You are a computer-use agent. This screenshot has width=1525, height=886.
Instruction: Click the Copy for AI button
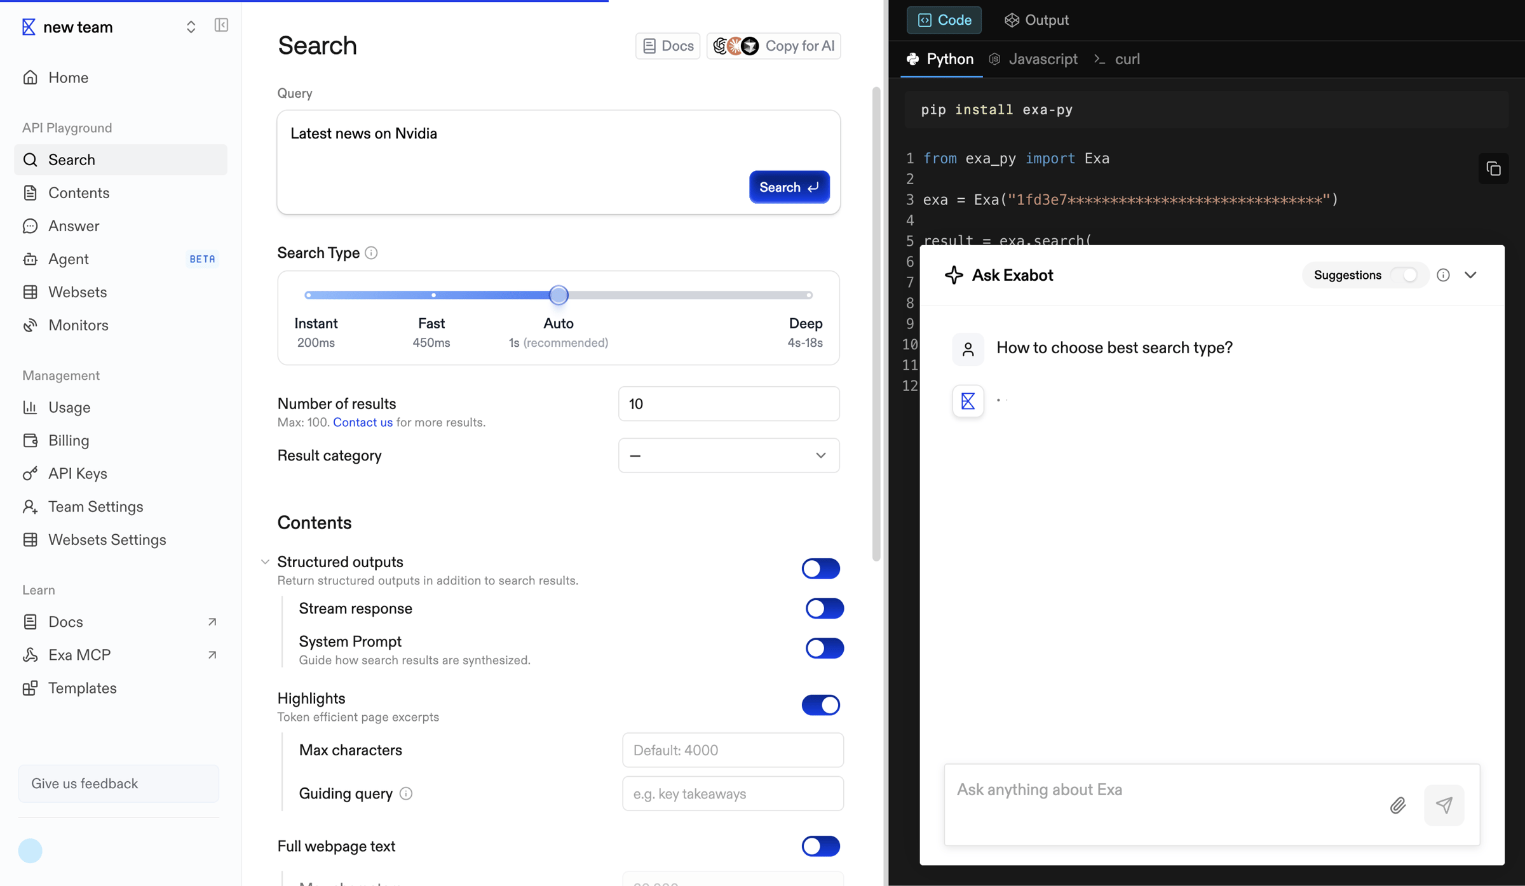(x=773, y=46)
